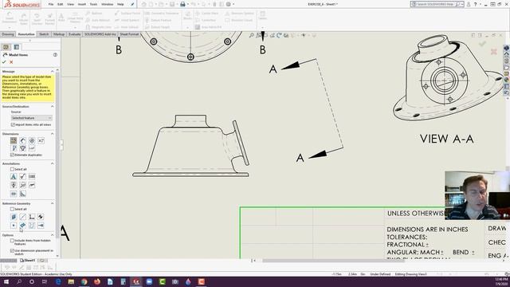
Task: Click the horizontal scrollbar under the drawing
Action: coord(333,261)
